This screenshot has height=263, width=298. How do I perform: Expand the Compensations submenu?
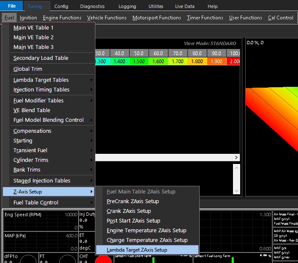click(x=33, y=131)
